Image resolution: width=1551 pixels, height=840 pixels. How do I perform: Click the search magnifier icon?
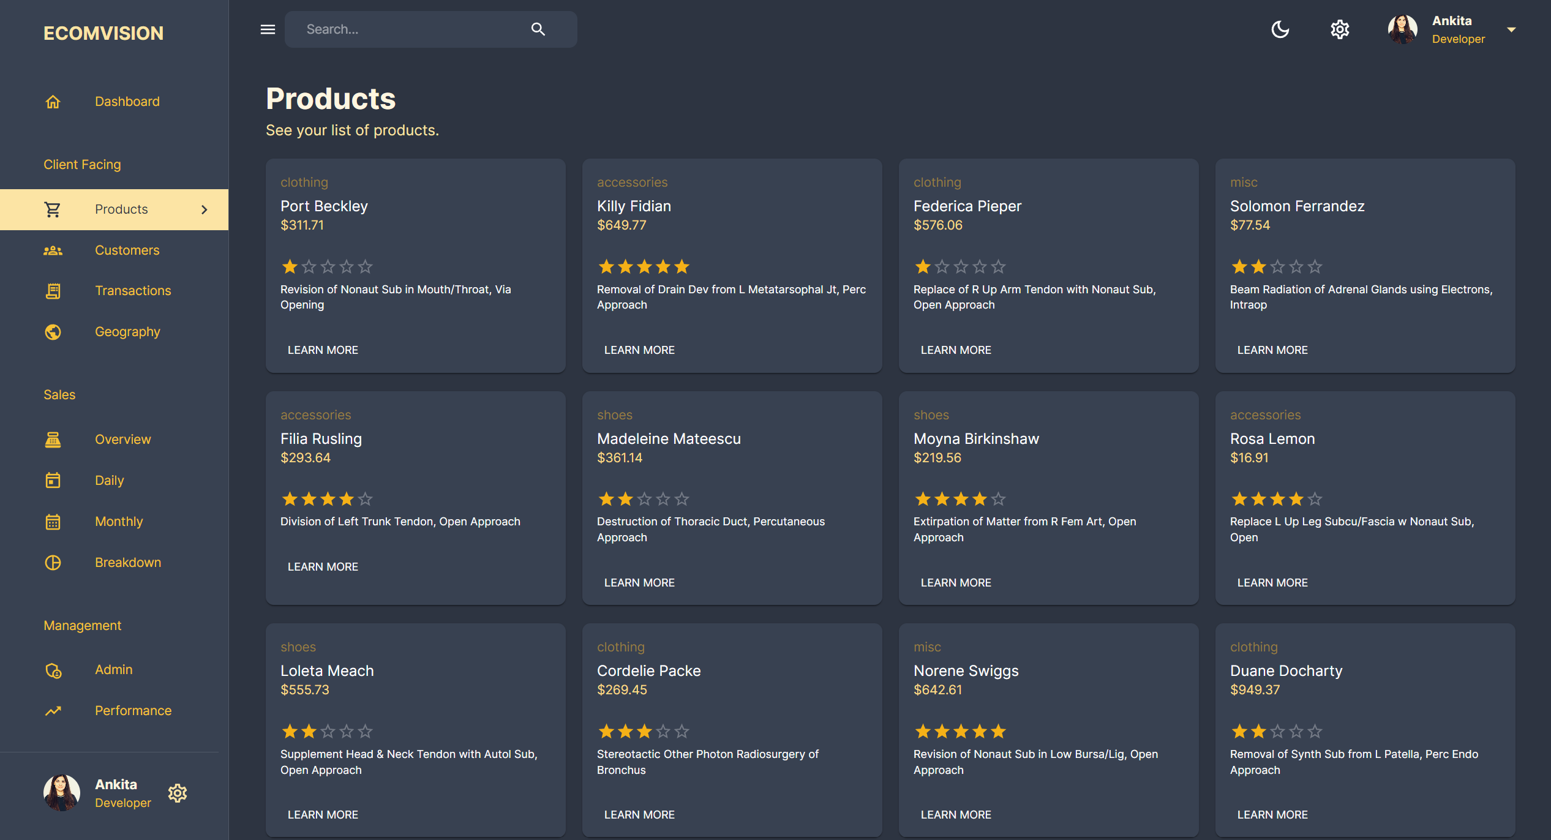click(538, 29)
